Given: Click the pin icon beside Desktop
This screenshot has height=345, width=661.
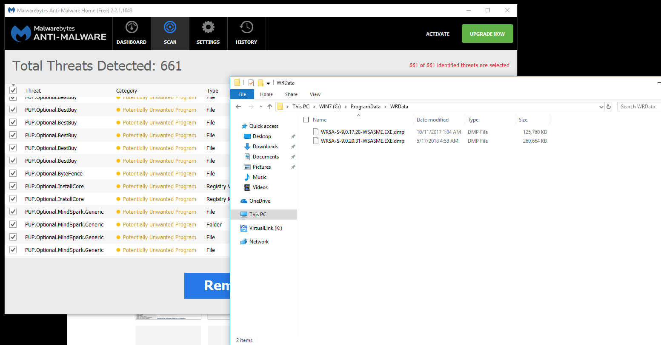Looking at the screenshot, I should click(293, 136).
